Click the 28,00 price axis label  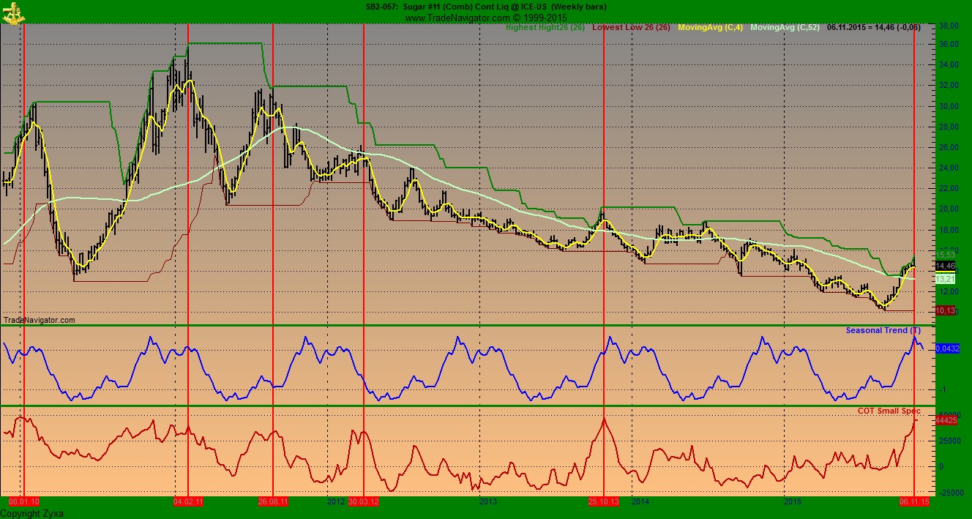[x=949, y=127]
